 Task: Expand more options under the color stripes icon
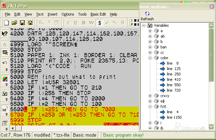point(6,85)
